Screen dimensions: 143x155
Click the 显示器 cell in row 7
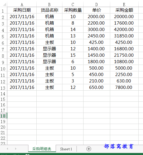(50, 49)
